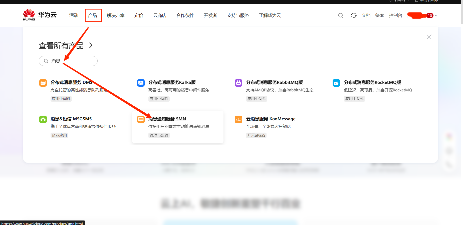Click text 携手全球运营商和渠道提供短信服务
Screen dimensions: 463x225
tap(83, 127)
